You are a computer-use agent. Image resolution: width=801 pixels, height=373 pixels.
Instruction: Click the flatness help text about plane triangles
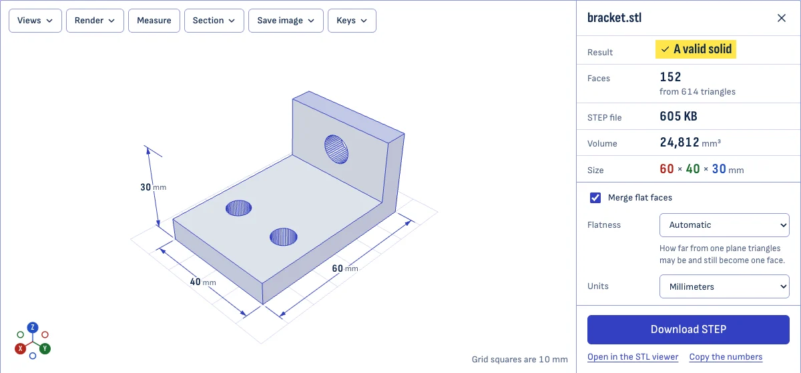(x=722, y=254)
